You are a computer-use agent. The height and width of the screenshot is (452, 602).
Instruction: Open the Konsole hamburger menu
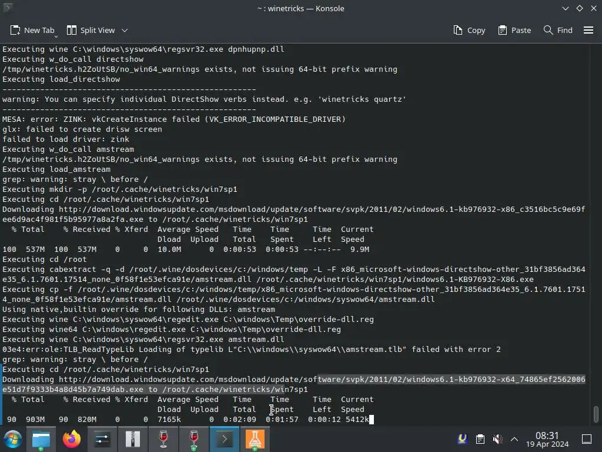pos(588,31)
